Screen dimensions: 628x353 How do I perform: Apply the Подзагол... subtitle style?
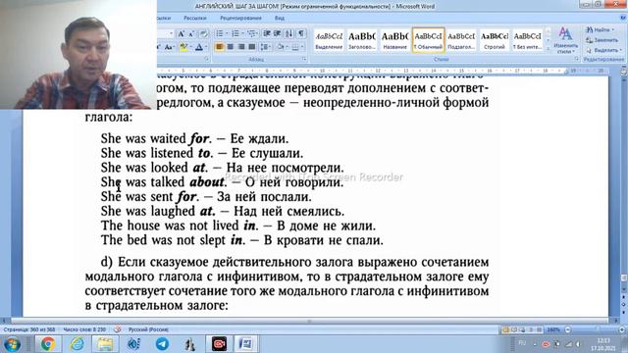click(461, 40)
